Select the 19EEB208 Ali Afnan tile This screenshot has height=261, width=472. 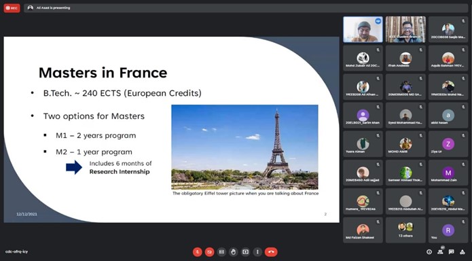tap(363, 87)
